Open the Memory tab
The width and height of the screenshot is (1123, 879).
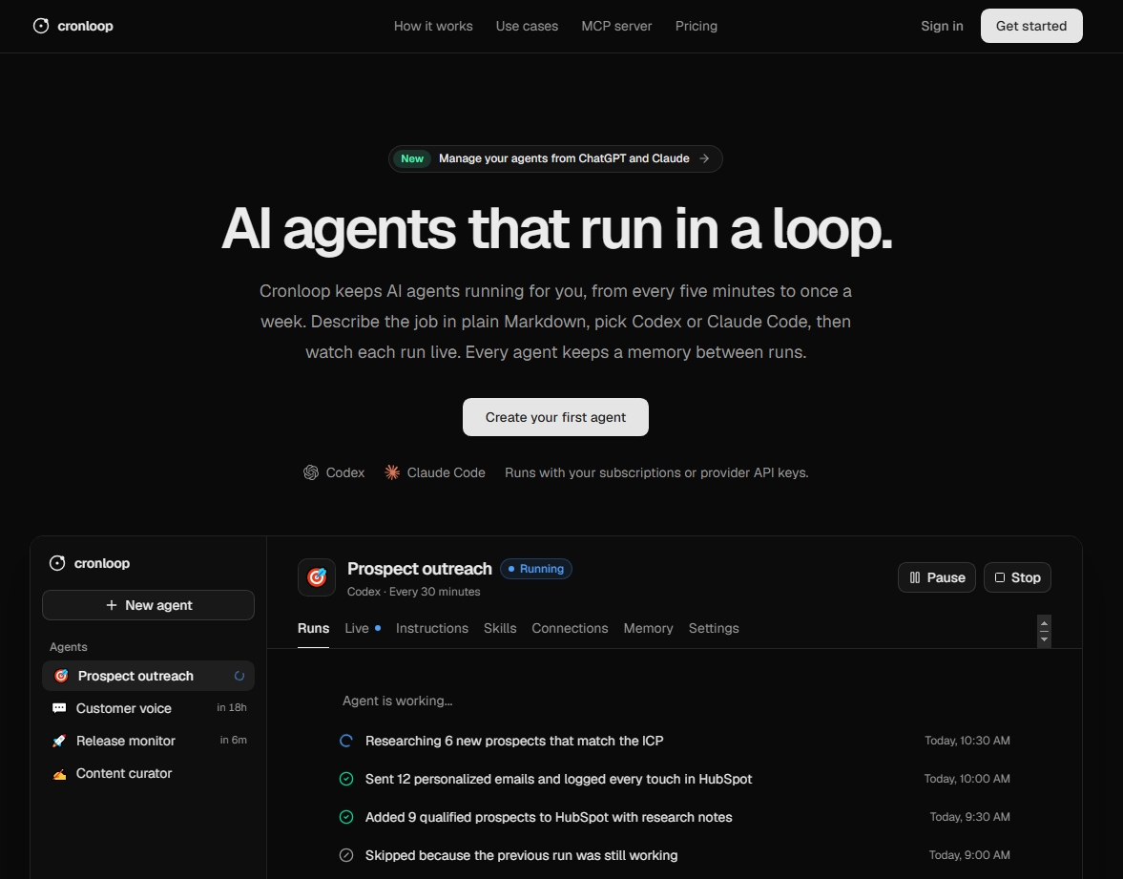[x=648, y=628]
